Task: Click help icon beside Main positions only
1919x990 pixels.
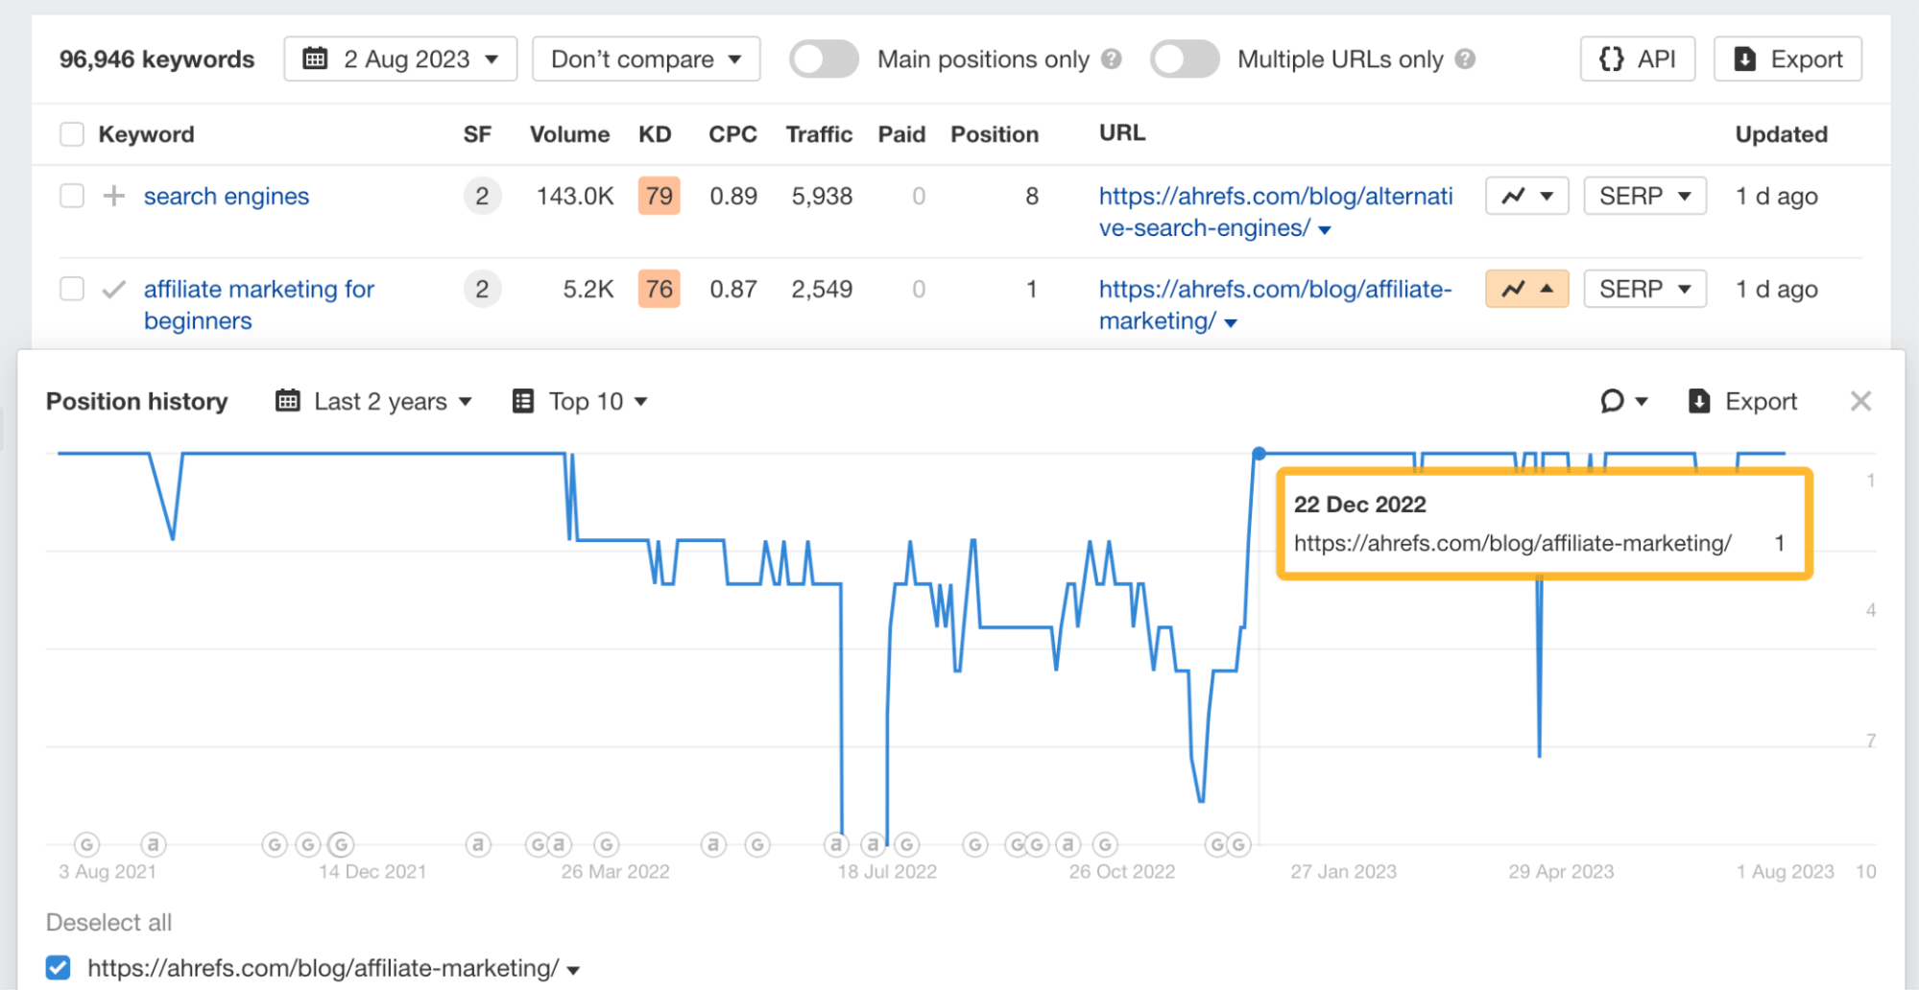Action: pos(1112,59)
